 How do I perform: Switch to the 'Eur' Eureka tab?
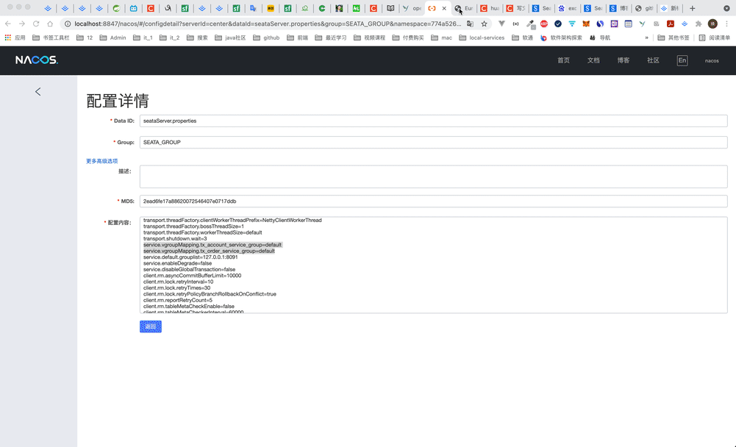(x=464, y=8)
